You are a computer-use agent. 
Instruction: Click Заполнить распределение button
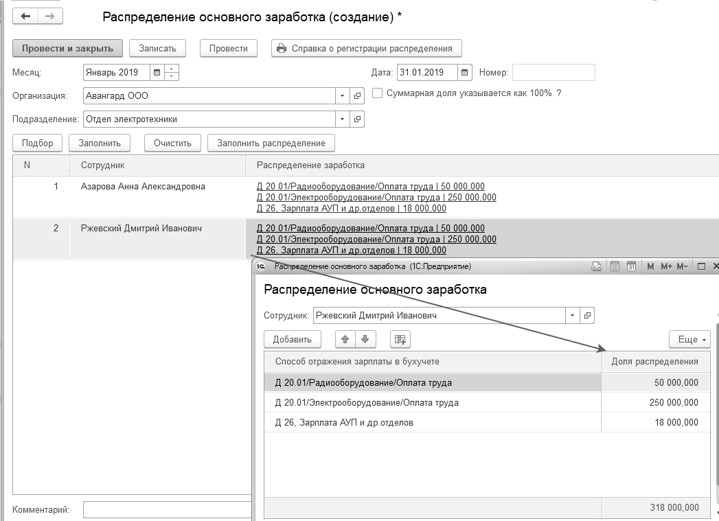tap(271, 143)
